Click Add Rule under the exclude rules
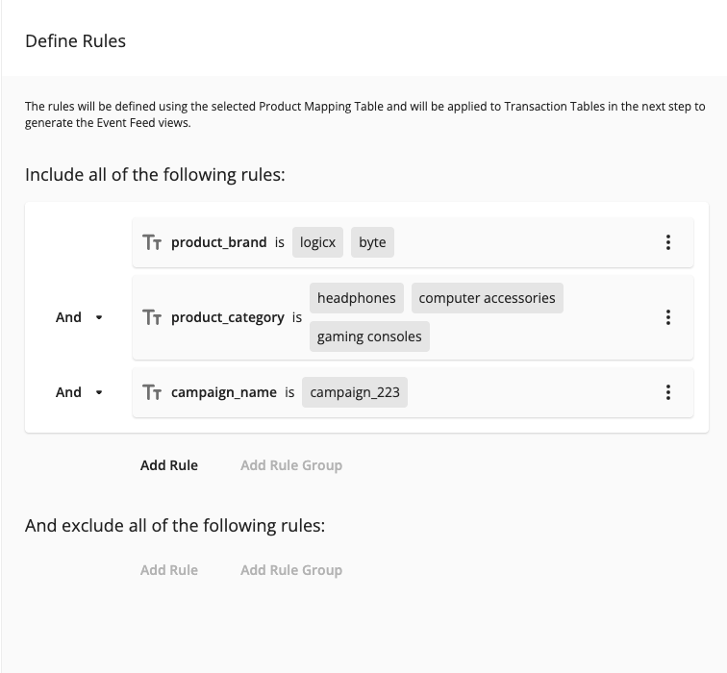 click(x=169, y=570)
